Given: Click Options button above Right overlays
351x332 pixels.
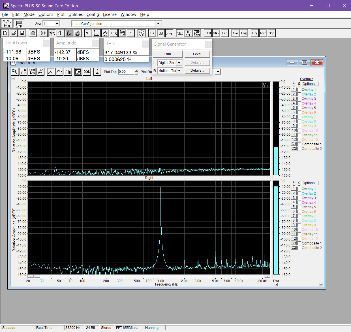Looking at the screenshot, I should point(310,183).
